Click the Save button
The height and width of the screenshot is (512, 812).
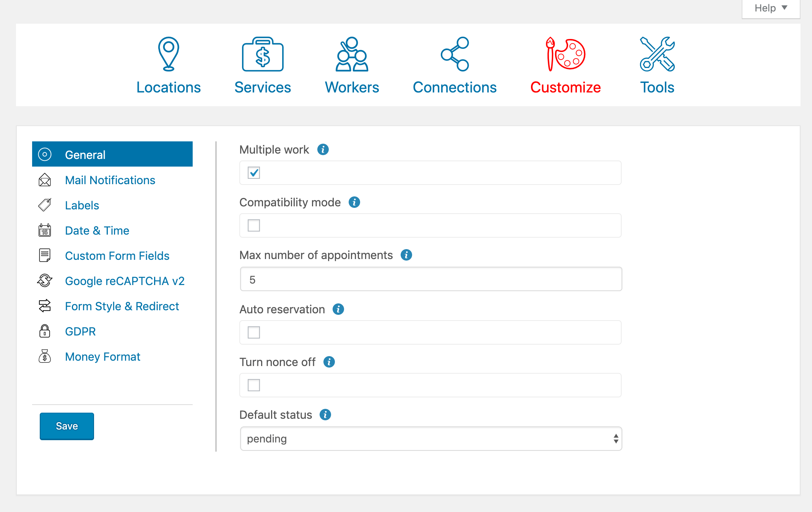click(67, 426)
